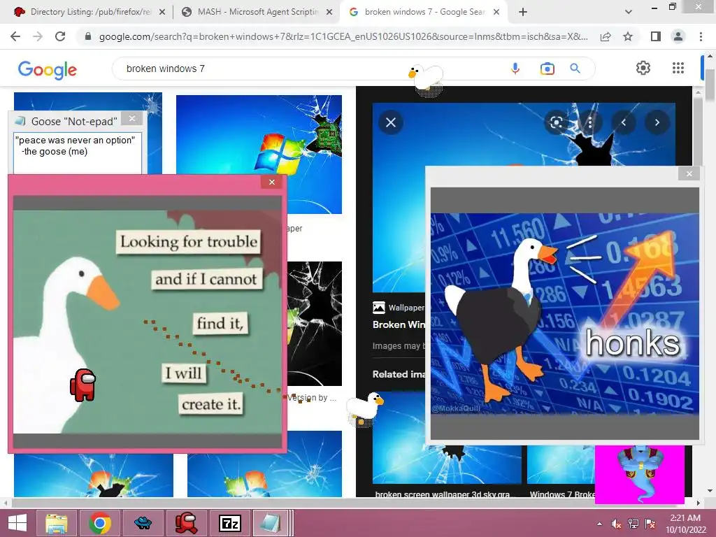Image resolution: width=716 pixels, height=537 pixels.
Task: Open preview panel more options menu
Action: pos(590,122)
